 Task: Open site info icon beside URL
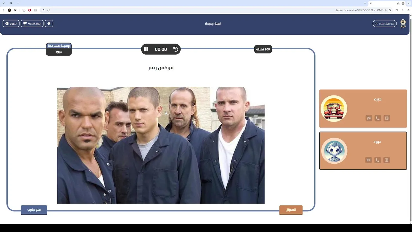(x=390, y=10)
